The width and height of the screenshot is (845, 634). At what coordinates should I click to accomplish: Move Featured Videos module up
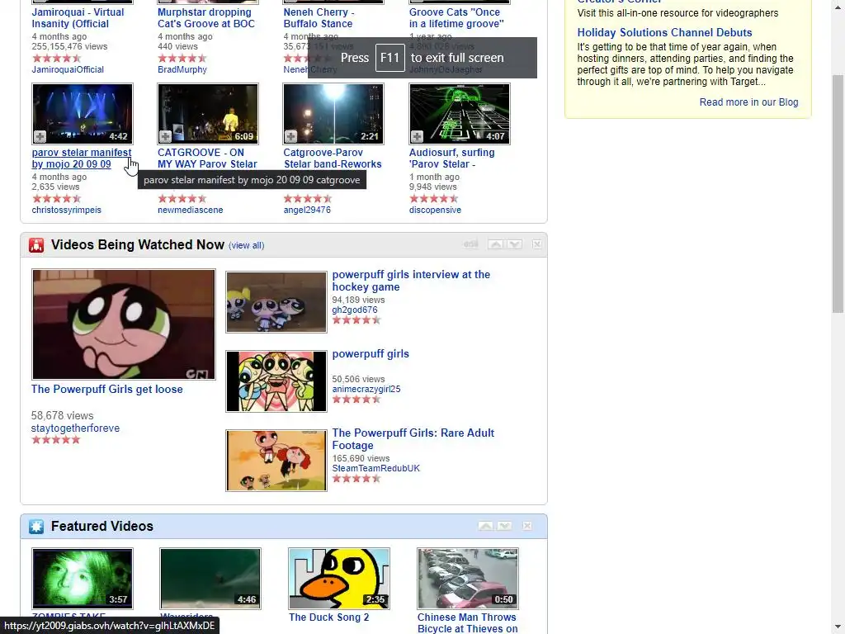click(485, 526)
